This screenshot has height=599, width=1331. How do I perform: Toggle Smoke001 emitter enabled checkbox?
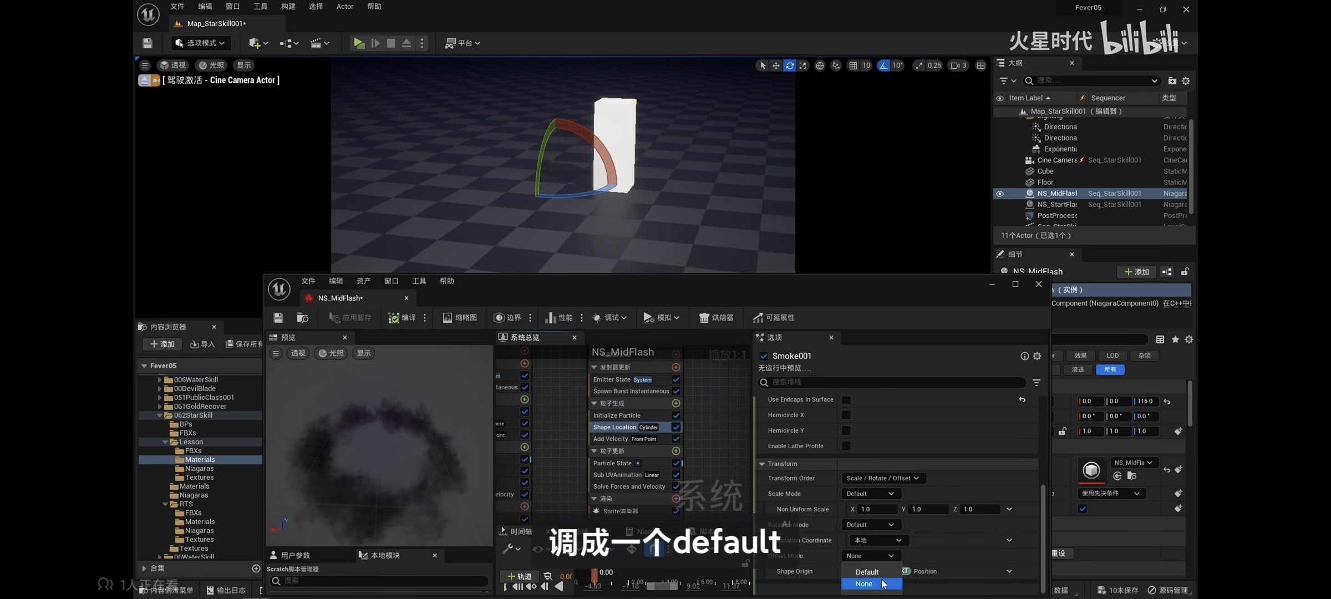coord(764,356)
